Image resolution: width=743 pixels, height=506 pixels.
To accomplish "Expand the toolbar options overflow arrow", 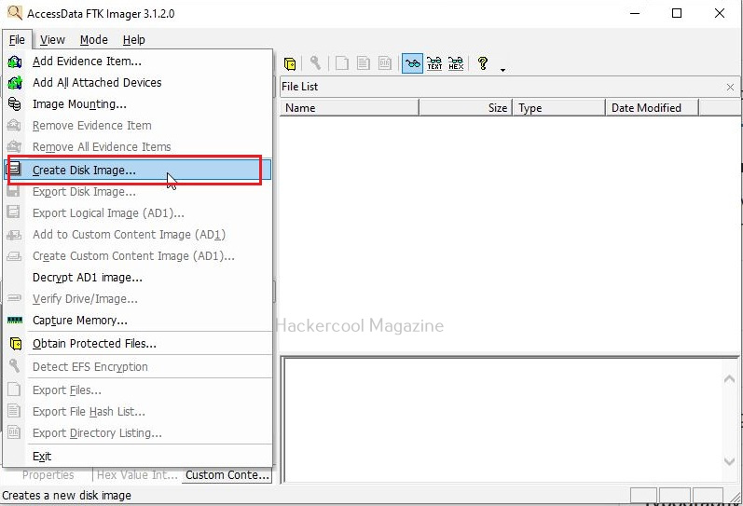I will [x=502, y=69].
